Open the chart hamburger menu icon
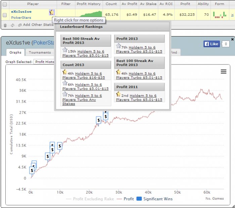This screenshot has width=235, height=208. click(x=224, y=71)
